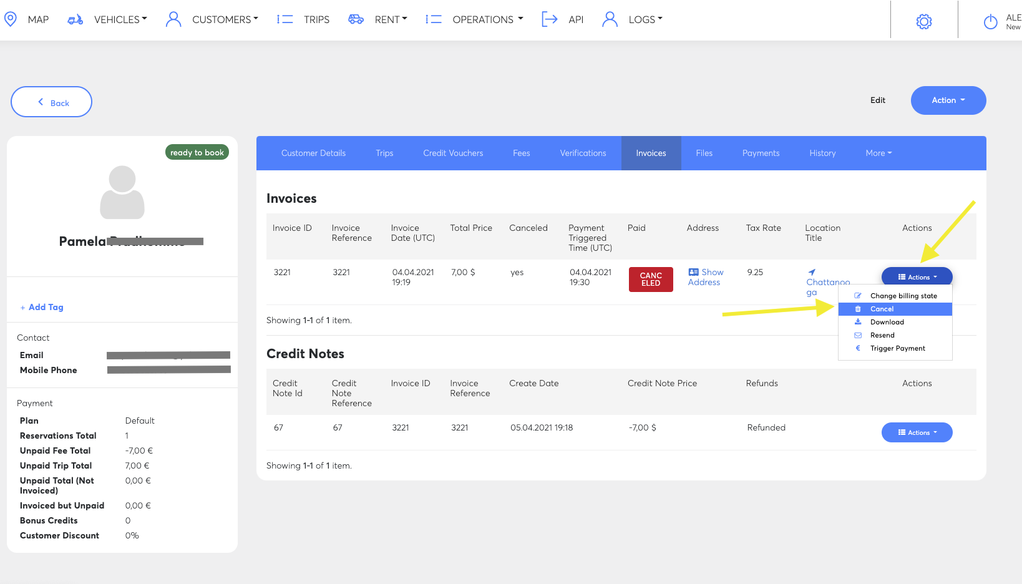Open the blue Action dropdown button
Image resolution: width=1022 pixels, height=584 pixels.
948,100
